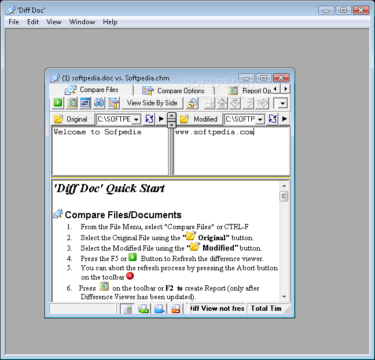Click the green Refresh comparison play icon
375x360 pixels.
click(x=58, y=103)
